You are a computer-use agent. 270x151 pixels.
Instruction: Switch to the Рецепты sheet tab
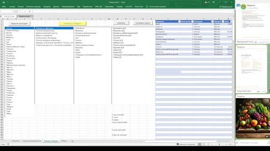click(x=16, y=141)
